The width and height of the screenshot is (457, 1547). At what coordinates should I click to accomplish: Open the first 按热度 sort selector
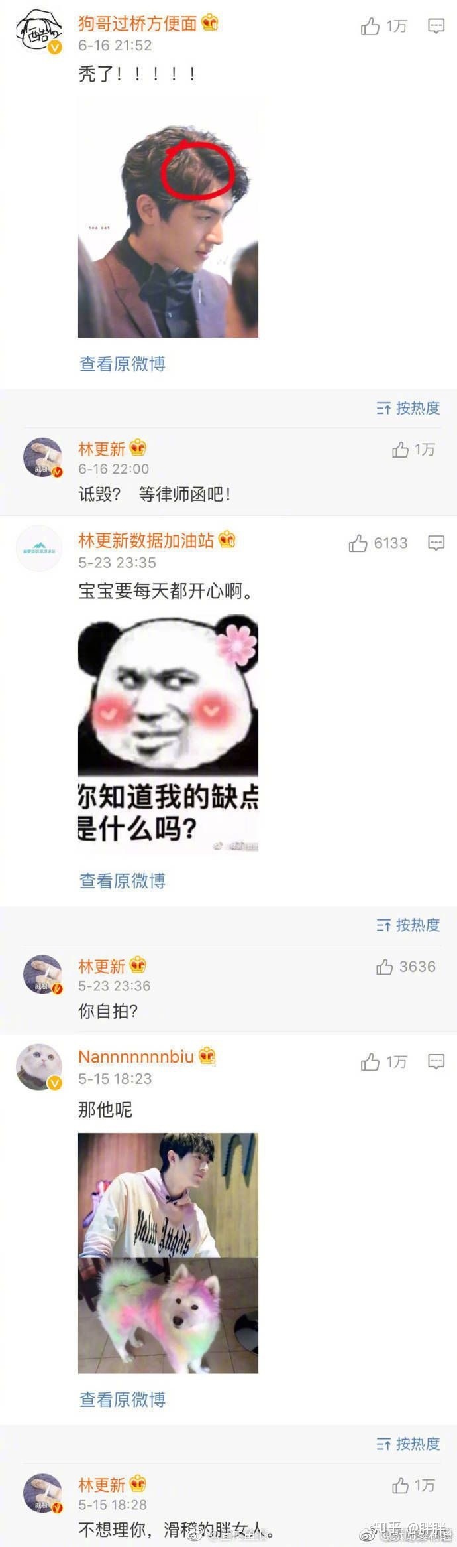pos(408,408)
